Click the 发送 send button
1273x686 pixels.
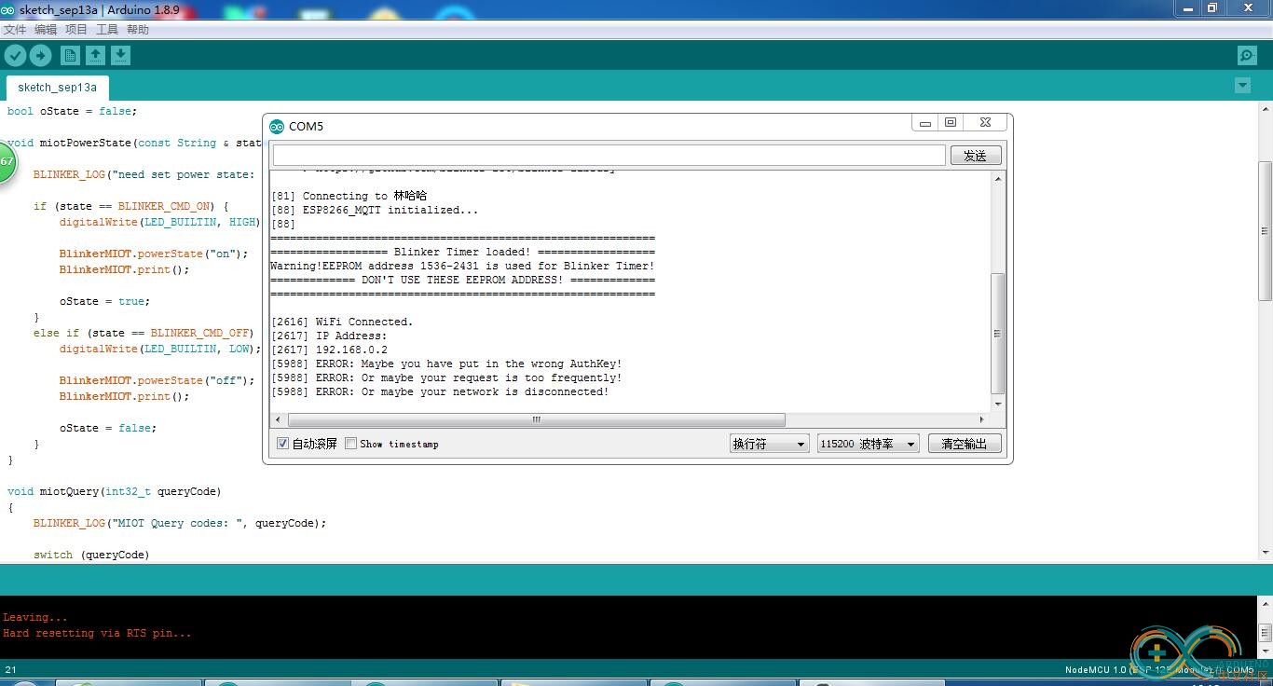pos(976,156)
